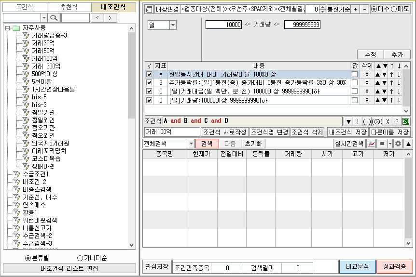Click the green Excel export icon
The image size is (416, 277).
click(406, 121)
